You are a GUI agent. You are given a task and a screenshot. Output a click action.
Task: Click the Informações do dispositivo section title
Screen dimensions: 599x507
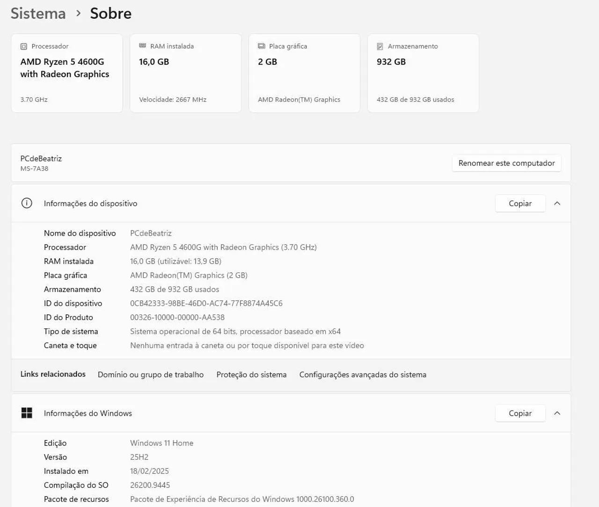click(91, 203)
